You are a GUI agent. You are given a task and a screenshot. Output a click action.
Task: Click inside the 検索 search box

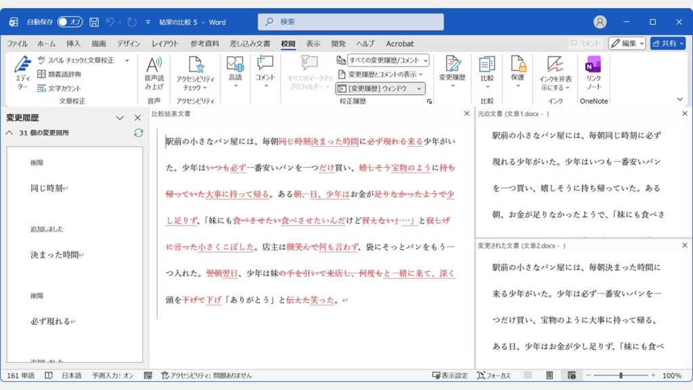click(346, 22)
